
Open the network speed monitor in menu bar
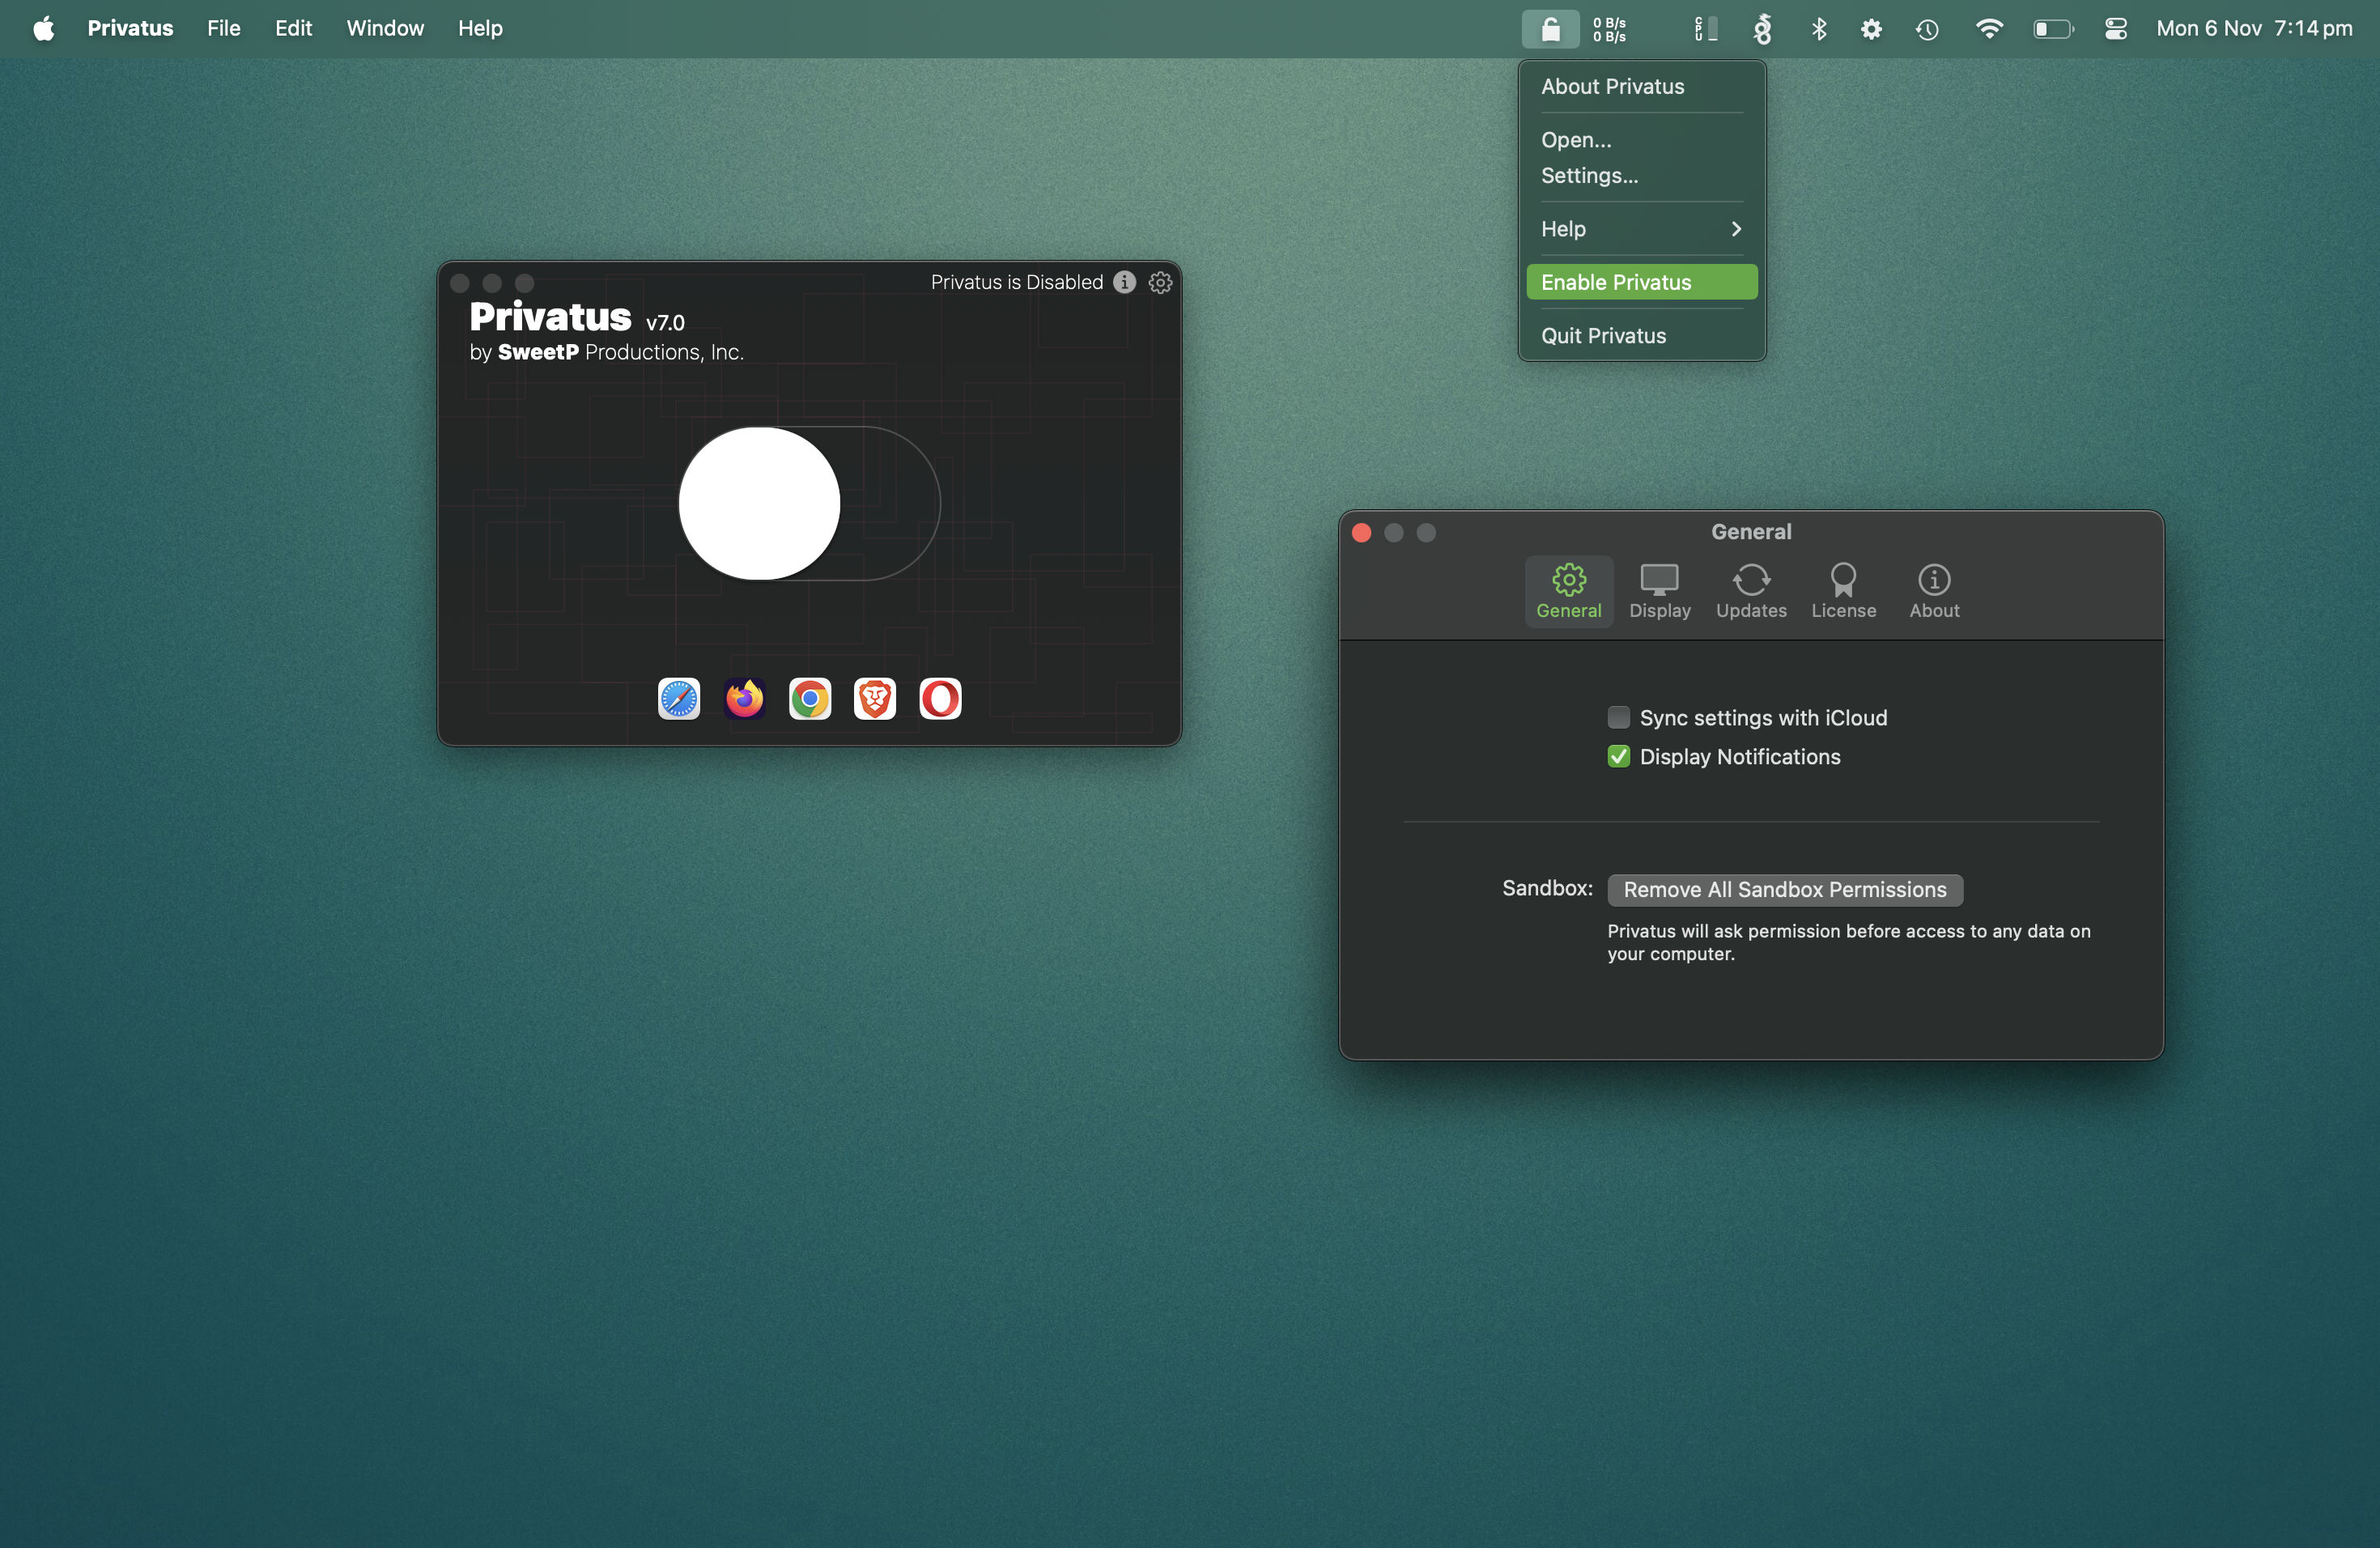1610,29
